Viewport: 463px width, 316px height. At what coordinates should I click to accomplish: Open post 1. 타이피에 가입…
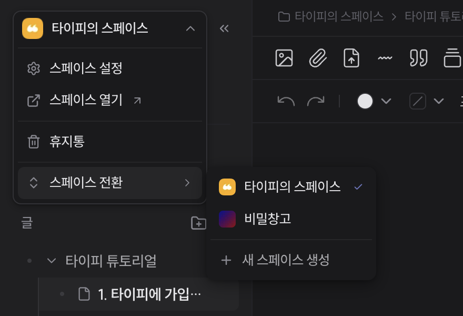(139, 294)
